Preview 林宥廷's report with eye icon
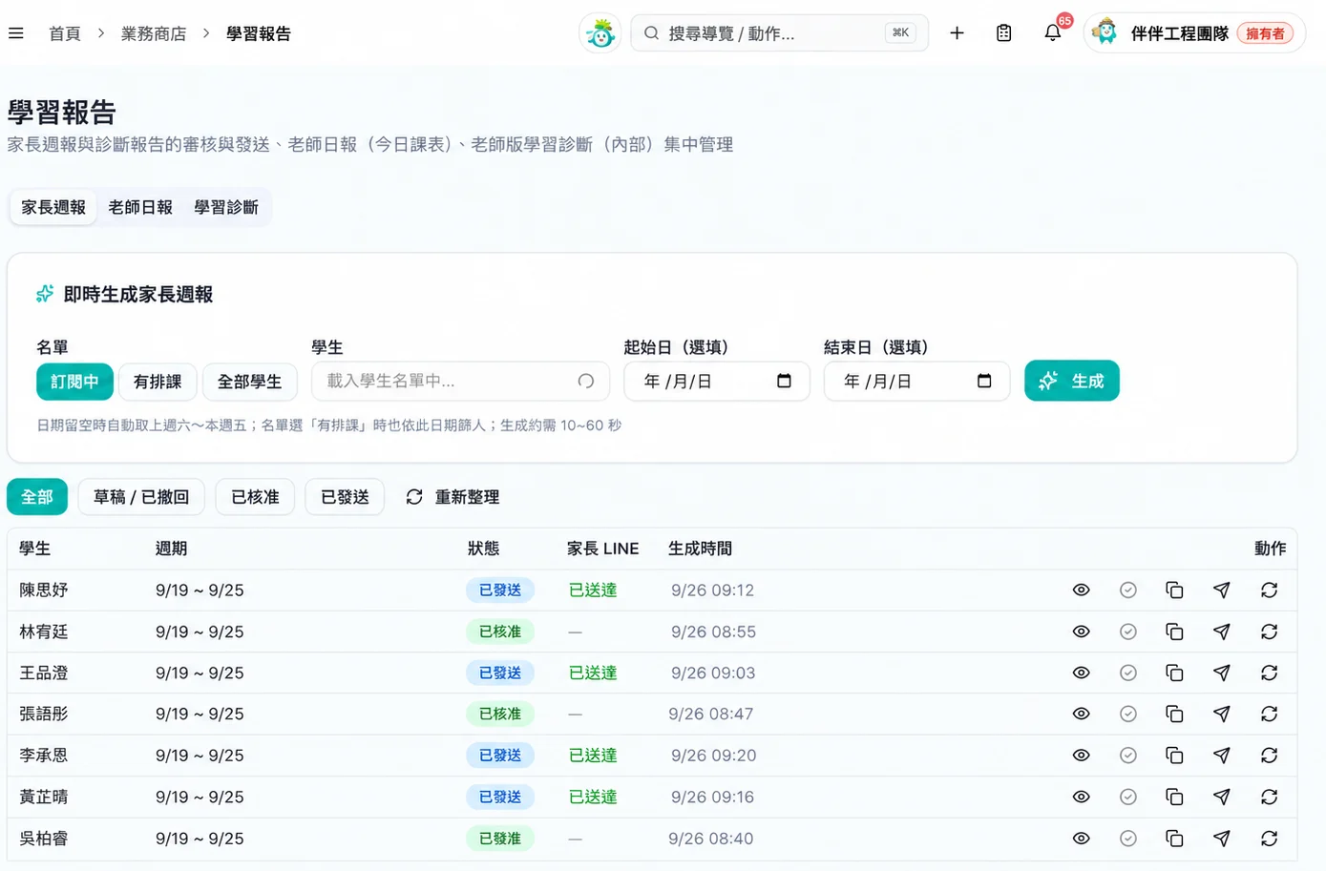 click(1081, 632)
